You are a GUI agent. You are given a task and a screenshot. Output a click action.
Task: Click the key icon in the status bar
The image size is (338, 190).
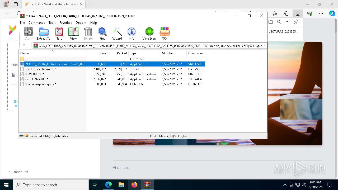click(26, 136)
